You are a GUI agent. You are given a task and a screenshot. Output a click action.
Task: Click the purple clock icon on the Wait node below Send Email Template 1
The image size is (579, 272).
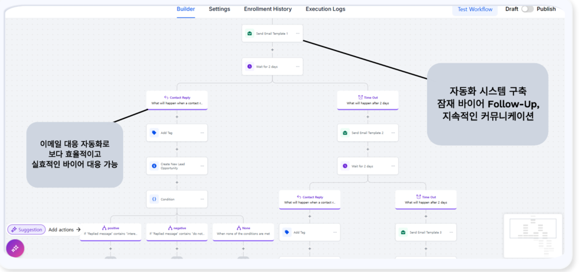coord(249,66)
